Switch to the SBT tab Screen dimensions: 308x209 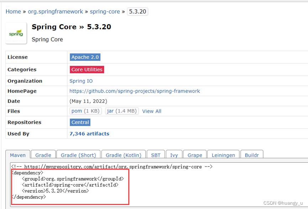click(x=156, y=155)
